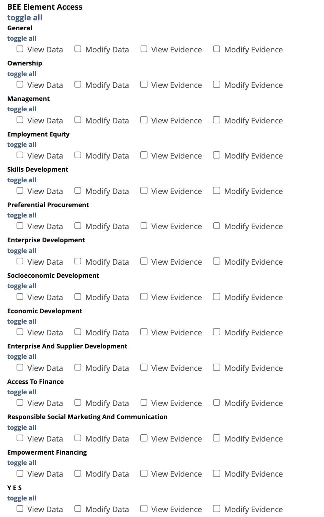
Task: Check Modify Data for Responsible Social Marketing And Communication
Action: (78, 438)
